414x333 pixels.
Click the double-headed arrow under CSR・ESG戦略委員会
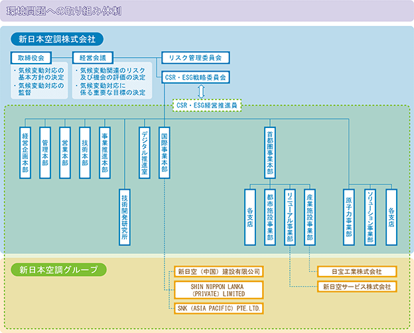point(202,92)
